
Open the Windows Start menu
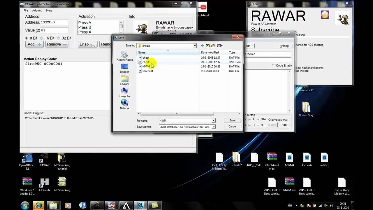pyautogui.click(x=24, y=205)
